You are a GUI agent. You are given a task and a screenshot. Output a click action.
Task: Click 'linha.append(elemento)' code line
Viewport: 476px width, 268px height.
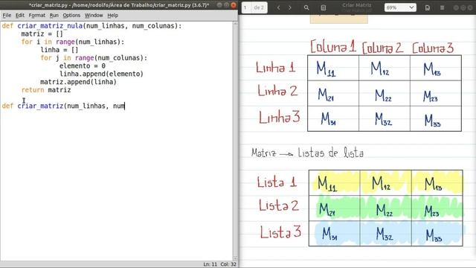(x=101, y=74)
